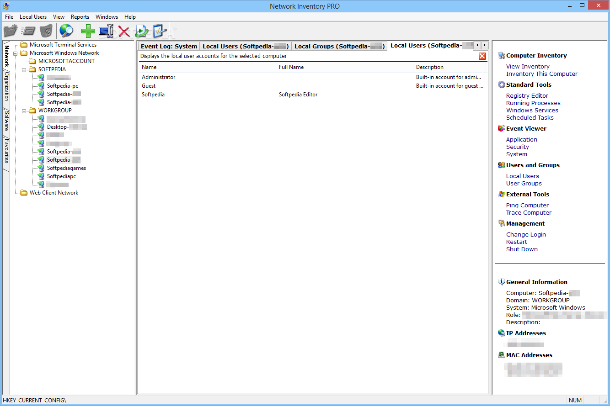
Task: Click the Change Login link
Action: pos(526,234)
